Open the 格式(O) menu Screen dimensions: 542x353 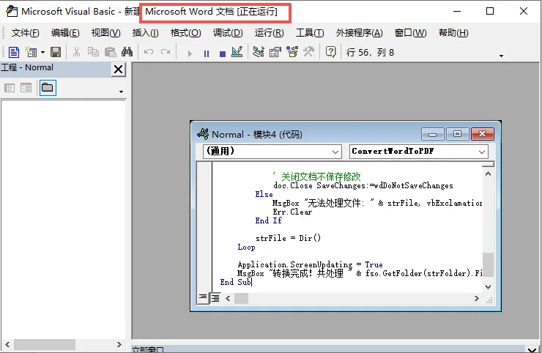185,33
